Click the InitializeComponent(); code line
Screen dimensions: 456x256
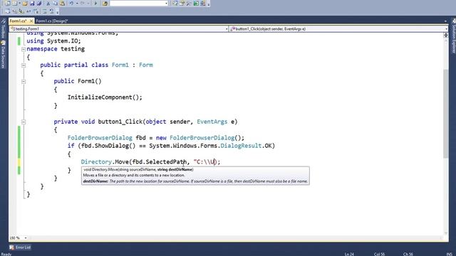point(105,97)
